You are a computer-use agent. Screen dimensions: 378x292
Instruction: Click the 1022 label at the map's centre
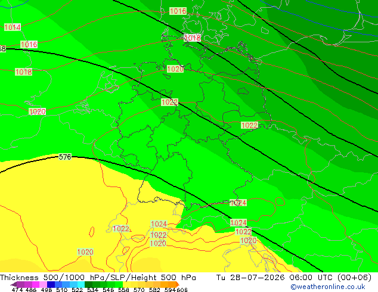(x=170, y=102)
